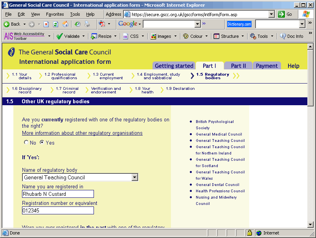This screenshot has width=316, height=238.
Task: Click the Windows flag logo in the menu bar
Action: (306, 14)
